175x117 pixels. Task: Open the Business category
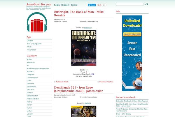[30, 72]
